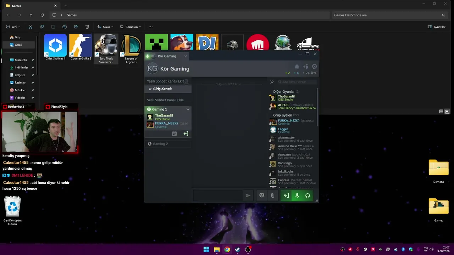
Task: Open İndirilenler in Explorer sidebar
Action: tap(21, 67)
